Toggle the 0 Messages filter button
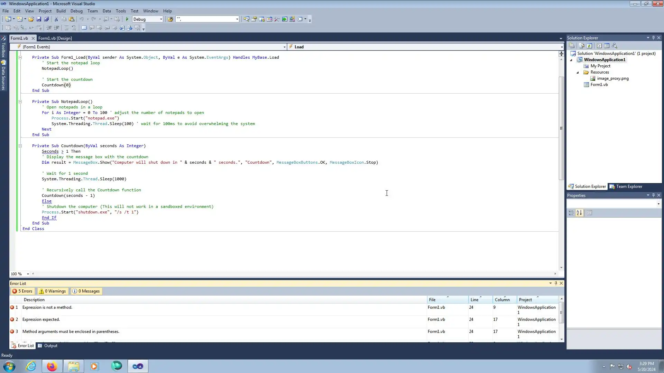The height and width of the screenshot is (373, 664). click(x=86, y=291)
